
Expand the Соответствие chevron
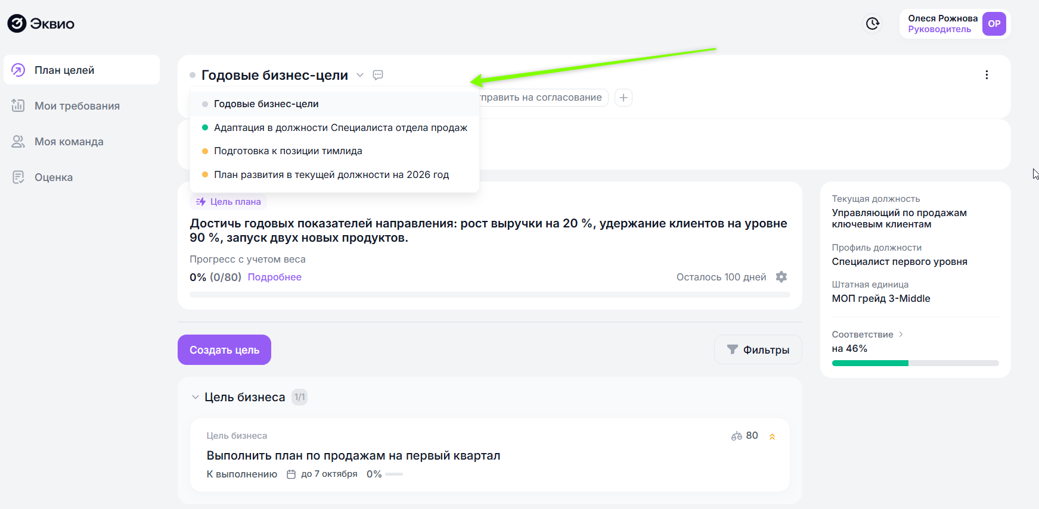(x=901, y=335)
